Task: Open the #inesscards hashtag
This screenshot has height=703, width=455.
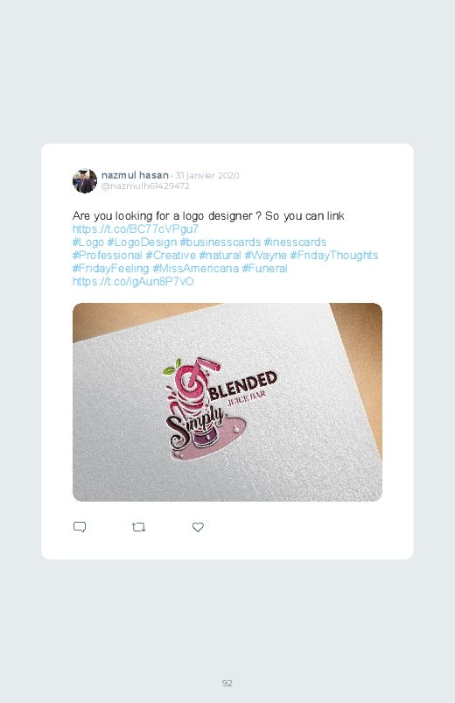Action: 295,243
